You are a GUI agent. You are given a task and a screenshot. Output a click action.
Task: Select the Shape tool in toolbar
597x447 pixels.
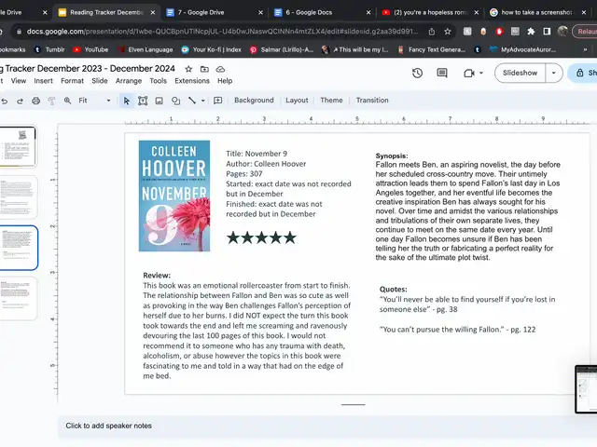pos(175,101)
